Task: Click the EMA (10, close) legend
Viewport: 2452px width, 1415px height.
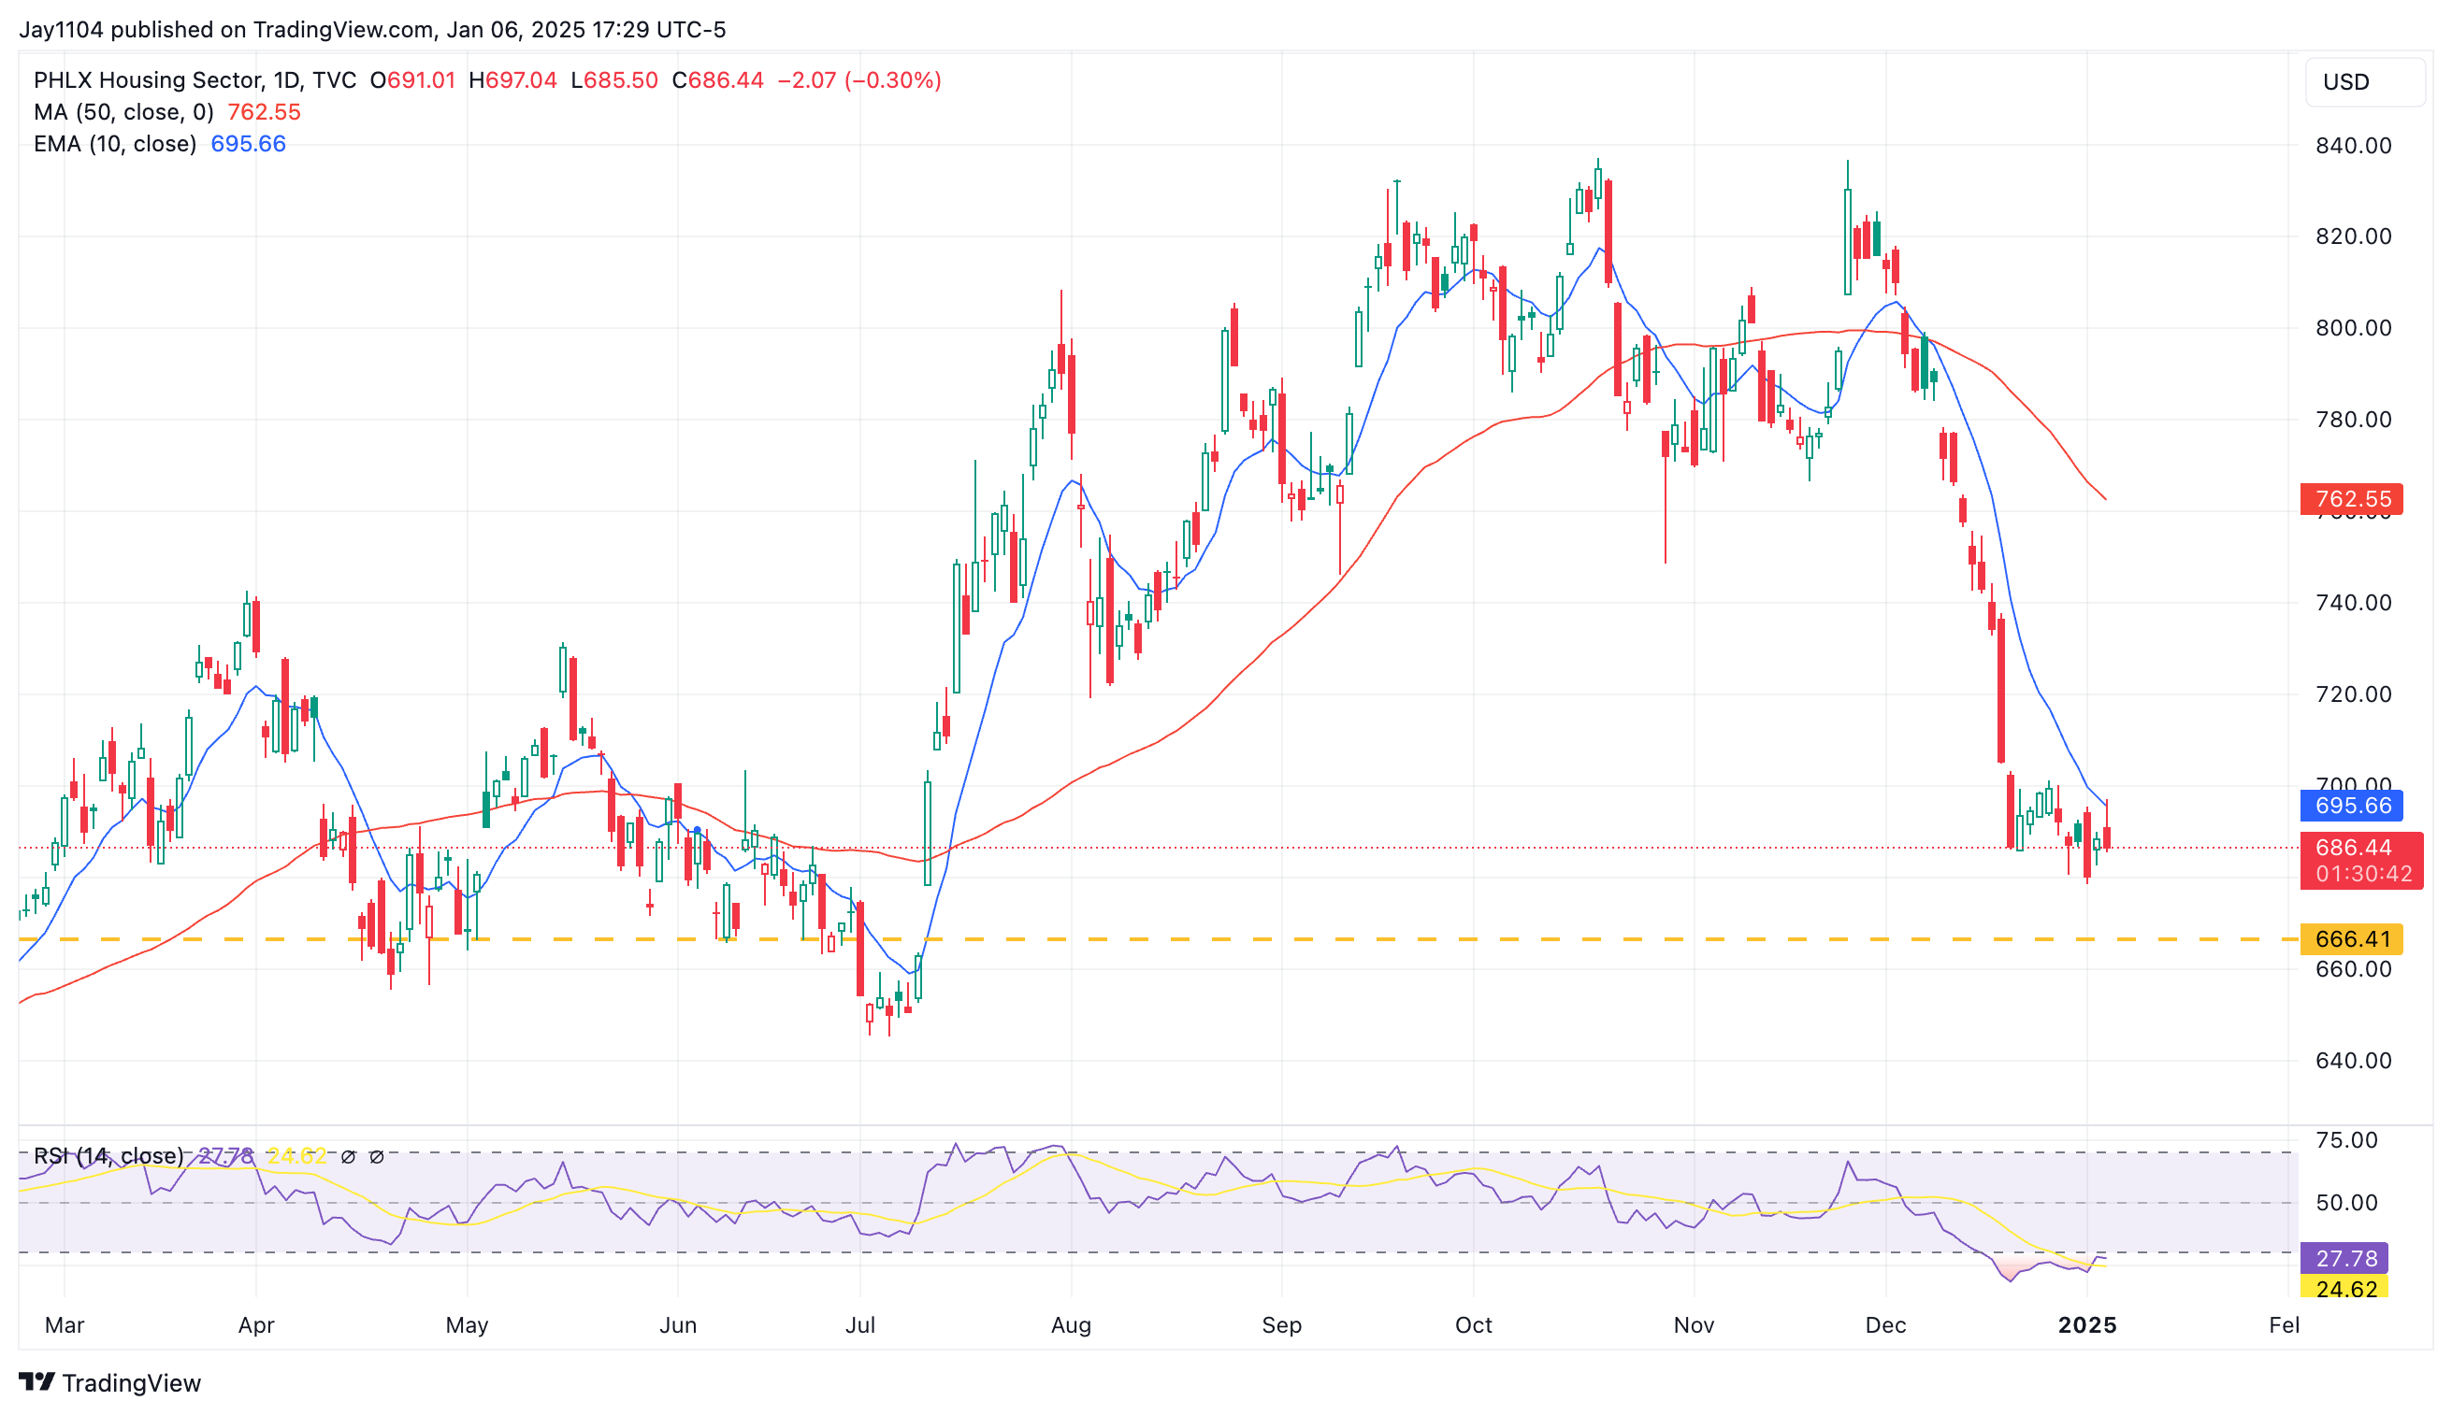Action: [115, 144]
